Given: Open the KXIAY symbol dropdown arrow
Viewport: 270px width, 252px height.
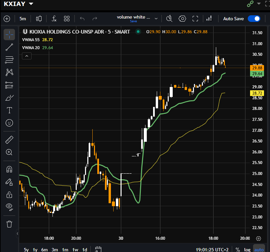Looking at the screenshot, I should [x=31, y=4].
